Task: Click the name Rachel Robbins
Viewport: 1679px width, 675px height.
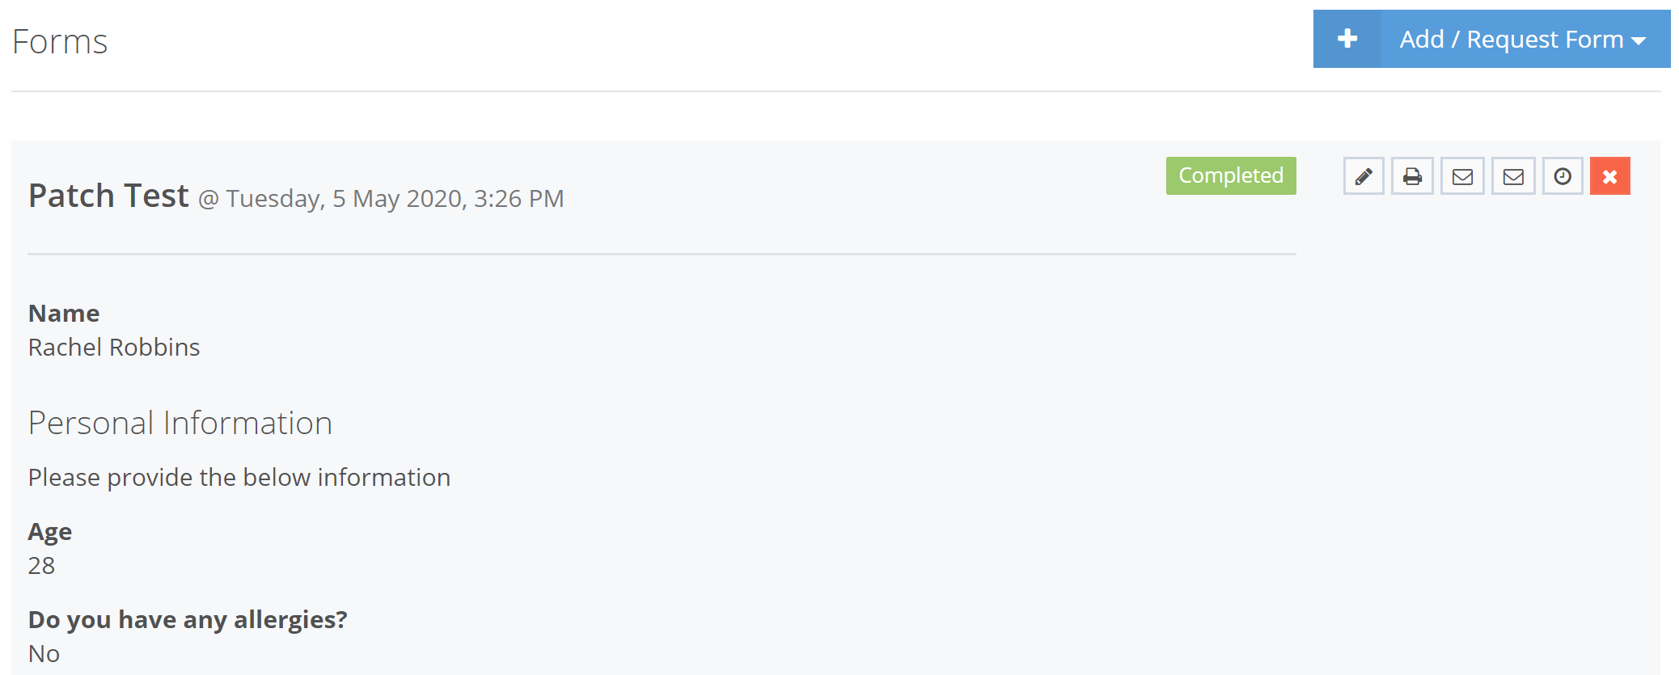Action: [114, 347]
